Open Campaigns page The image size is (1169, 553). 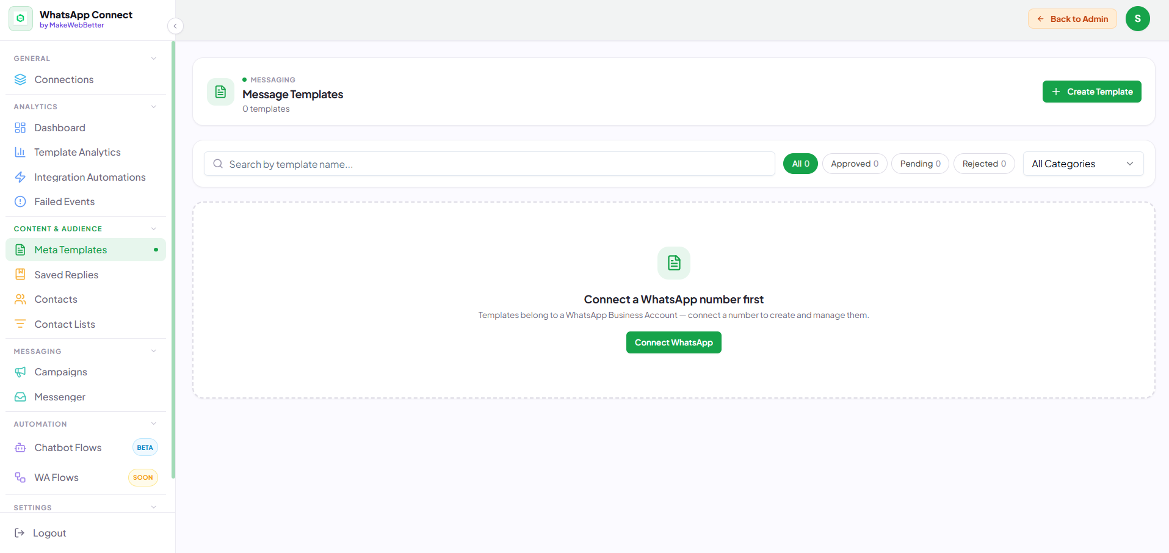point(85,372)
